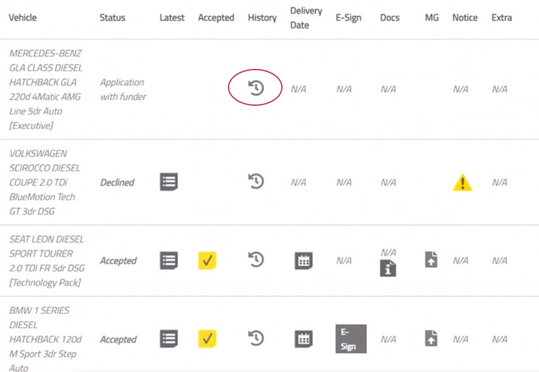
Task: Click the Delivery Date column header
Action: click(x=306, y=18)
